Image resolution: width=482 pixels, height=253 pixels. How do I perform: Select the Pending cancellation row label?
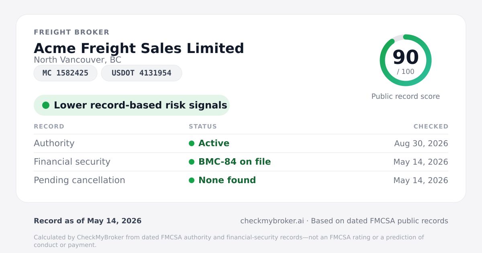point(80,180)
